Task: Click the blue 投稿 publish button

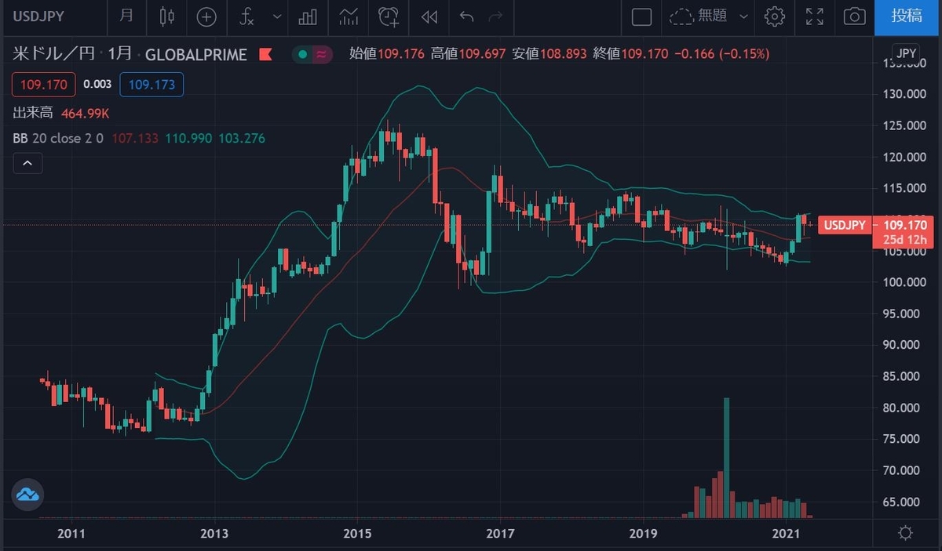Action: pos(908,16)
